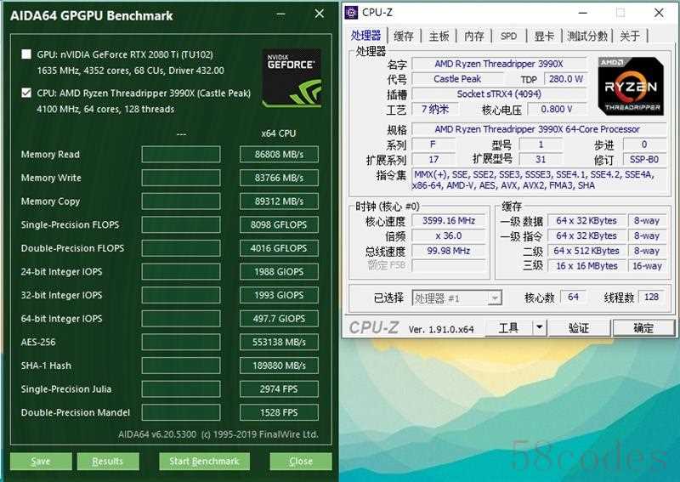Viewport: 680px width, 482px height.
Task: Open the 内存 tab
Action: pyautogui.click(x=473, y=36)
